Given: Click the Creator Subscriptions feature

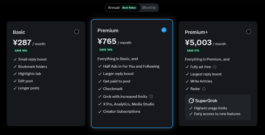Looking at the screenshot, I should point(122,112).
